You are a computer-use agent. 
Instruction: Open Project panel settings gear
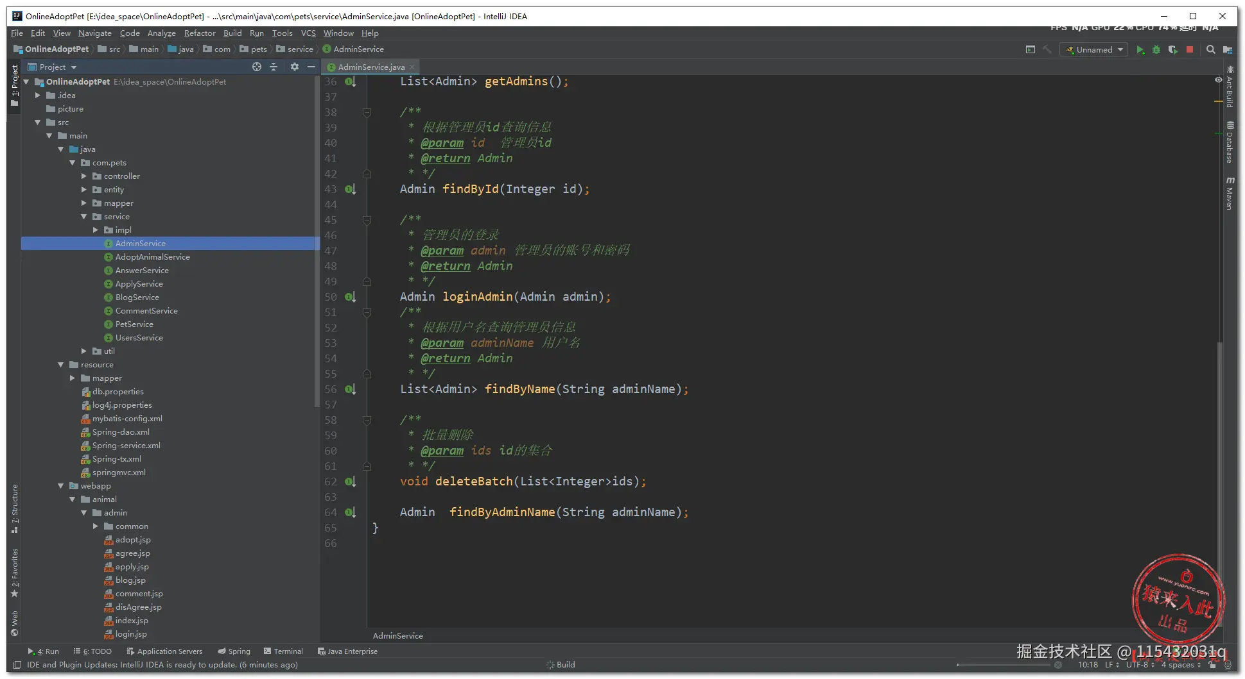pos(295,67)
